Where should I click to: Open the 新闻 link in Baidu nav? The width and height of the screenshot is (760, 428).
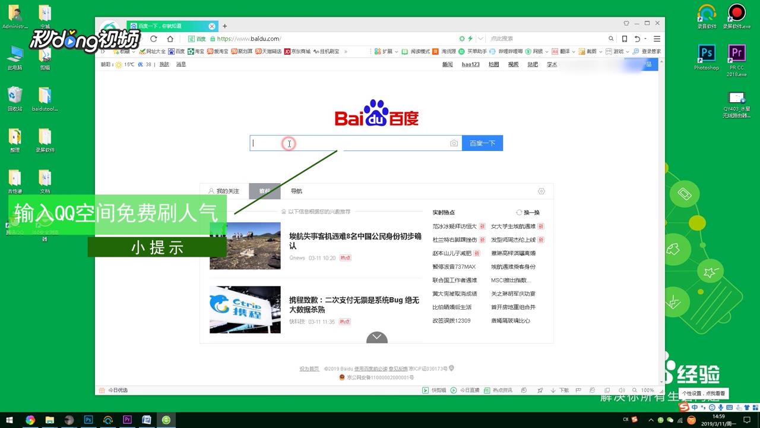(x=447, y=64)
